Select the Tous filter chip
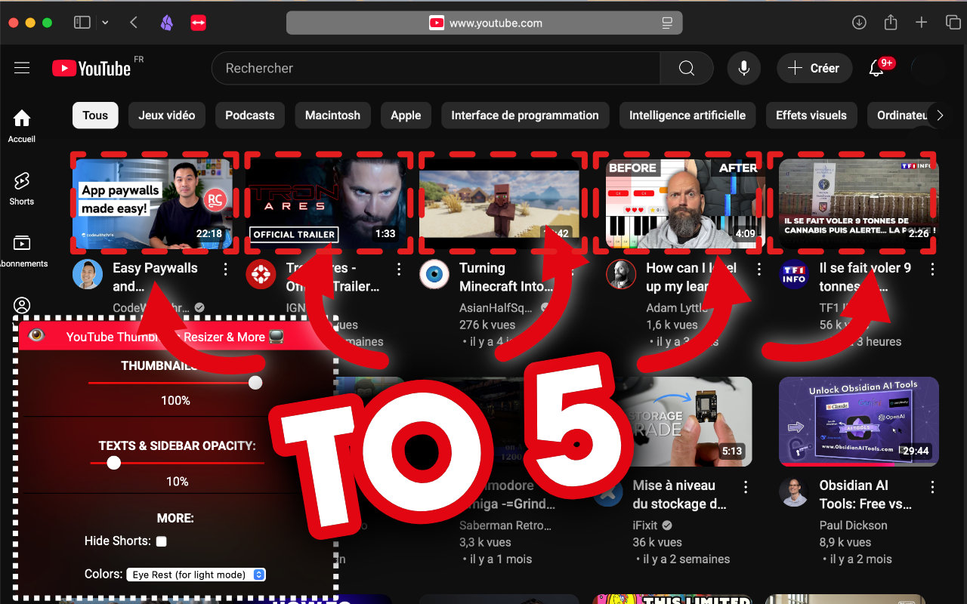Viewport: 967px width, 604px height. coord(95,116)
